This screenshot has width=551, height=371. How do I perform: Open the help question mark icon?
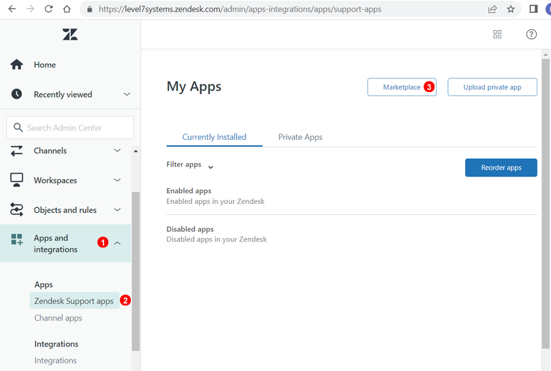tap(531, 34)
